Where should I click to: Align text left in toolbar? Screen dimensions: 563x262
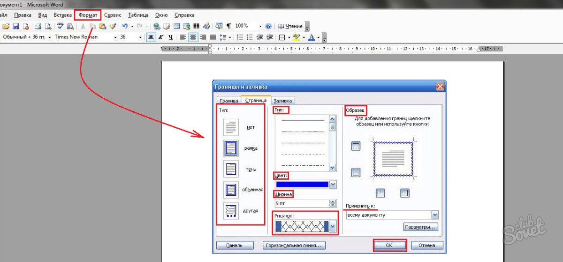(183, 37)
